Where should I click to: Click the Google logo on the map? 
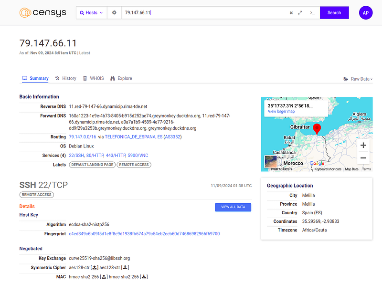(317, 163)
